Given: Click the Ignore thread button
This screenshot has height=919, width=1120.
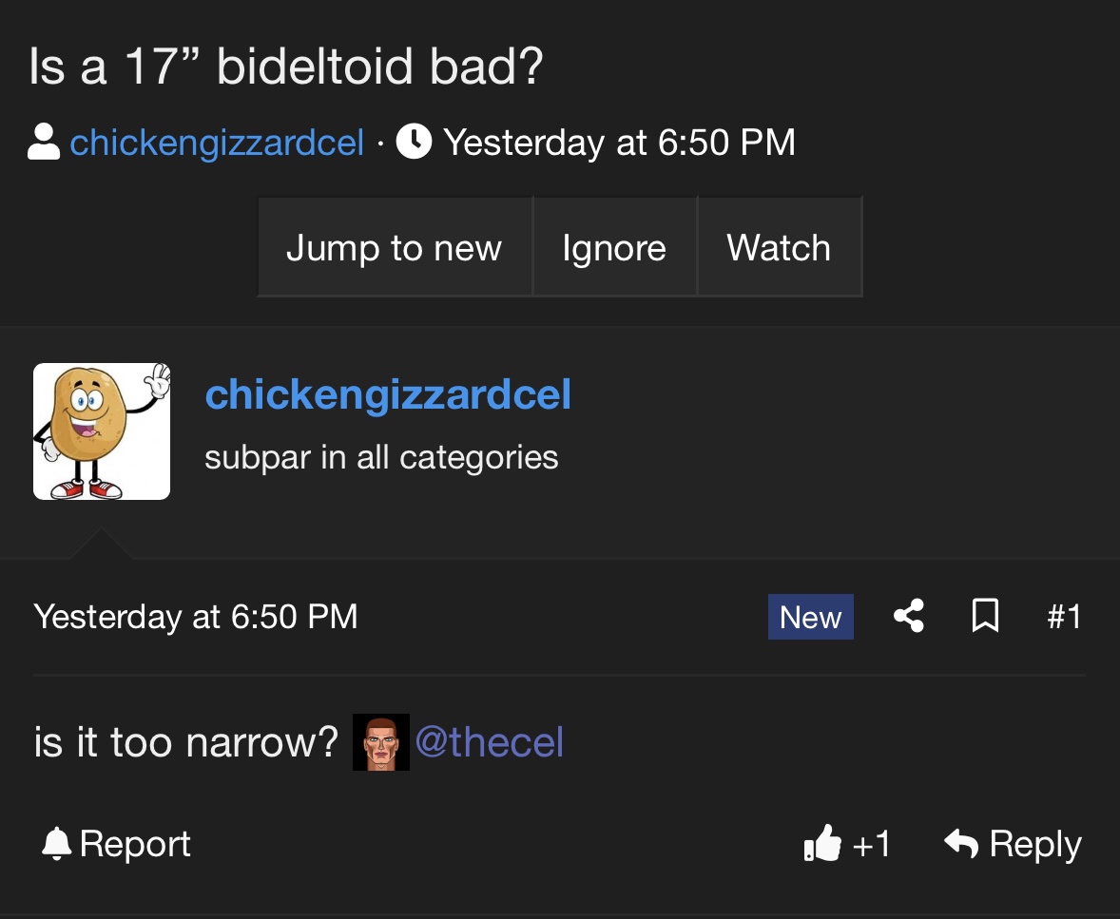Looking at the screenshot, I should pyautogui.click(x=615, y=247).
